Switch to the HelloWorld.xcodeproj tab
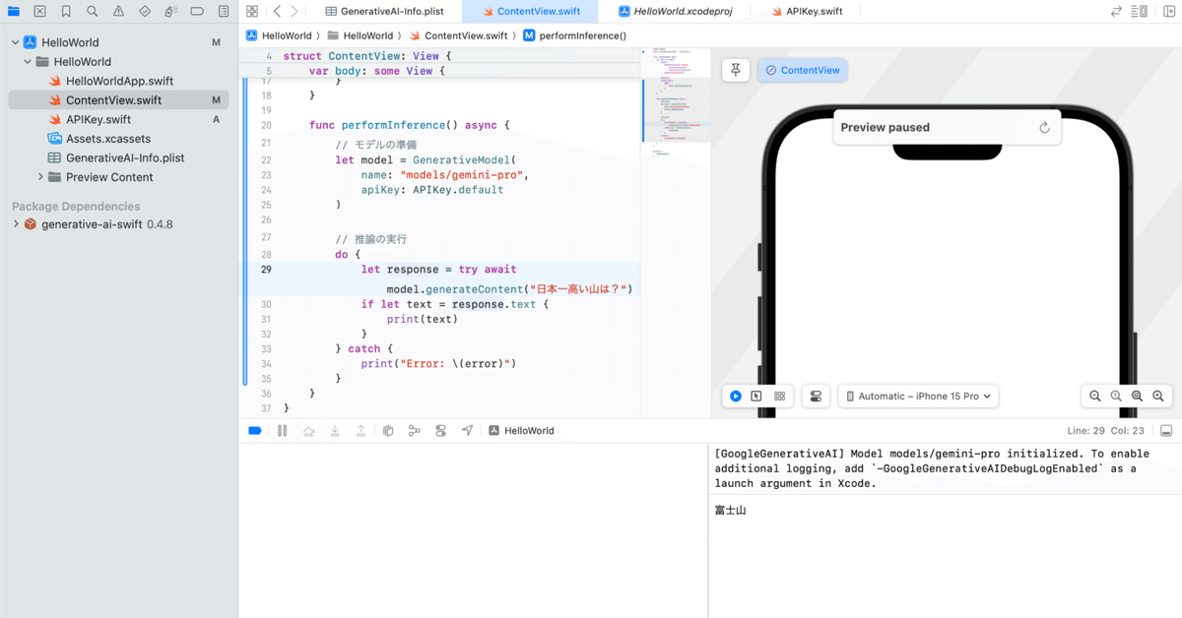1182x618 pixels. (675, 12)
